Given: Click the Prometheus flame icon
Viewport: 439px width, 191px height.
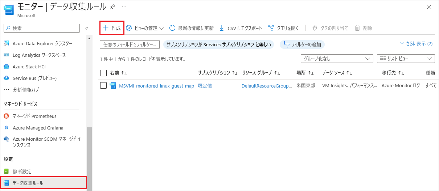Looking at the screenshot, I should 6,116.
